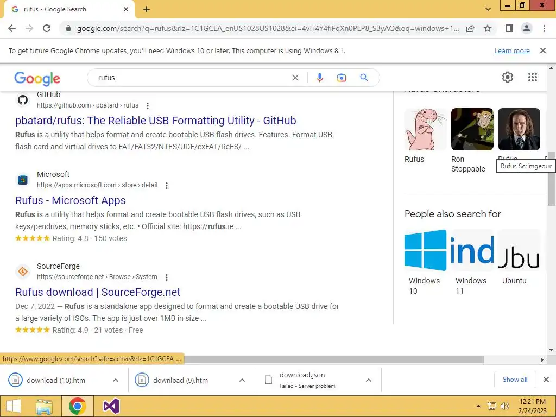This screenshot has width=556, height=417.
Task: Open the network tray icon
Action: click(492, 406)
